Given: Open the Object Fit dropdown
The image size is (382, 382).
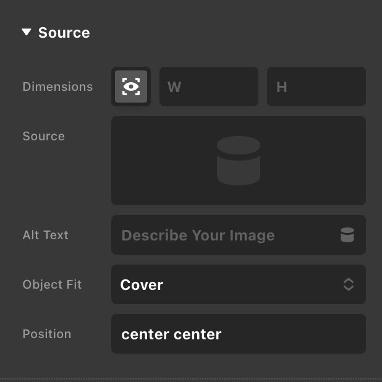Looking at the screenshot, I should [238, 284].
